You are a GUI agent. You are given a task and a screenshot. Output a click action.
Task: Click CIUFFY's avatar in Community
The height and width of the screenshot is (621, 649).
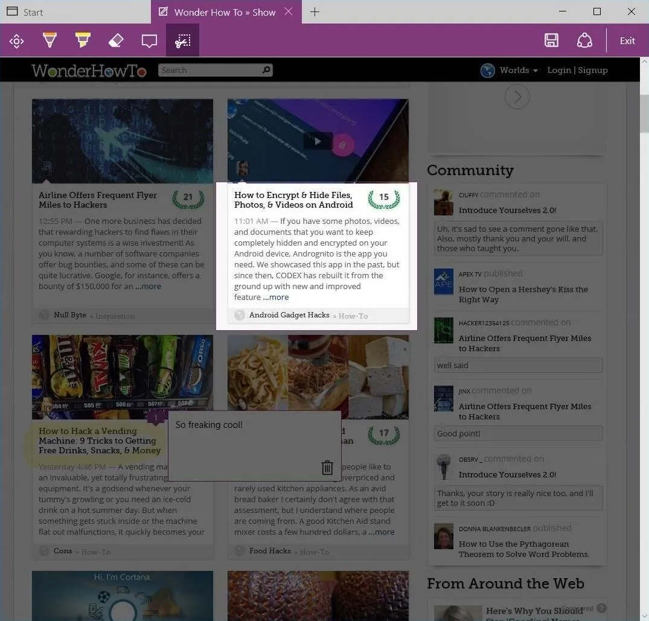point(444,202)
